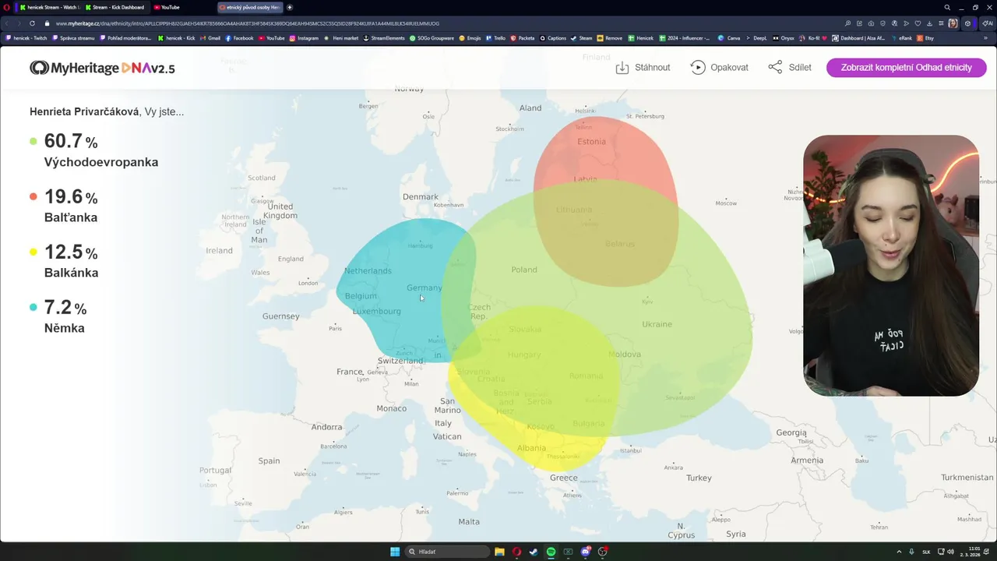Open the Steam bookmark
The height and width of the screenshot is (561, 997).
point(581,37)
